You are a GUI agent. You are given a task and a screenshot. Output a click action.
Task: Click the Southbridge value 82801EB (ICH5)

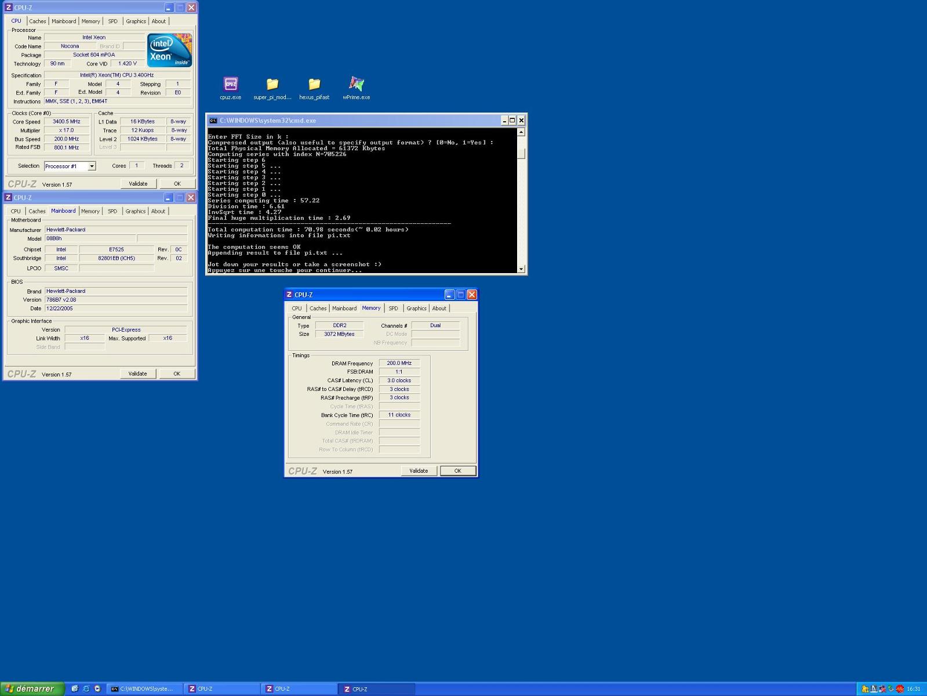pyautogui.click(x=117, y=258)
